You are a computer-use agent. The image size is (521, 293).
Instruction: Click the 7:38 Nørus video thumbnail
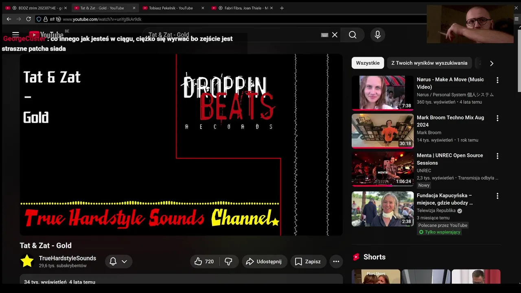pos(383,93)
